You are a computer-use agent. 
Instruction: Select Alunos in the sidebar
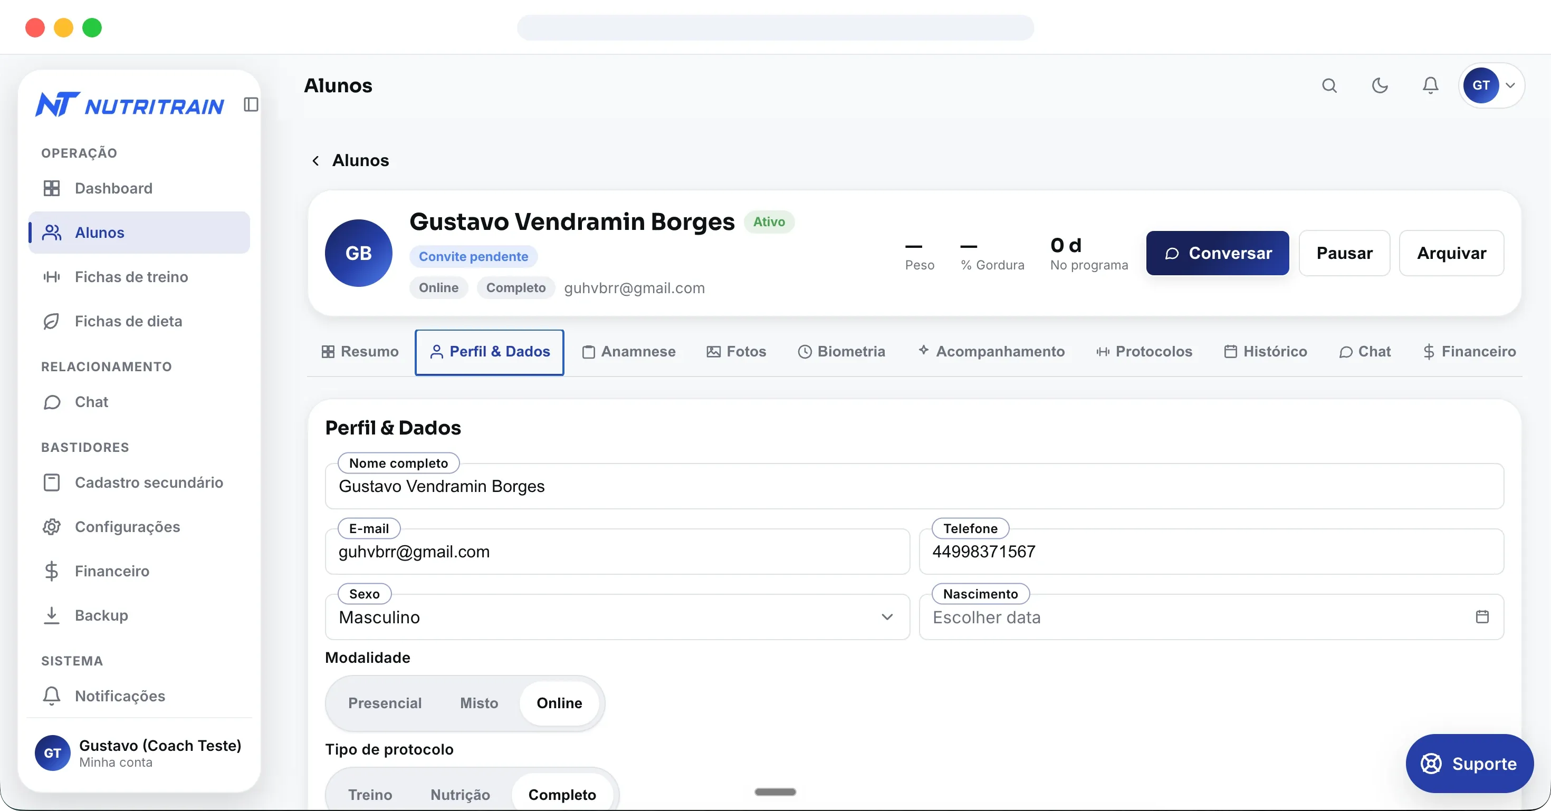click(x=139, y=232)
